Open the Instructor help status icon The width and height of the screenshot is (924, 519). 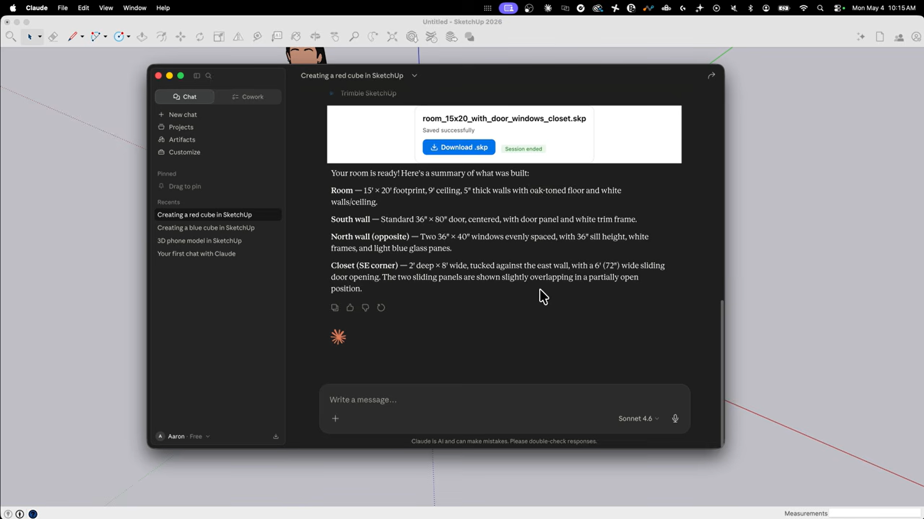click(x=33, y=514)
